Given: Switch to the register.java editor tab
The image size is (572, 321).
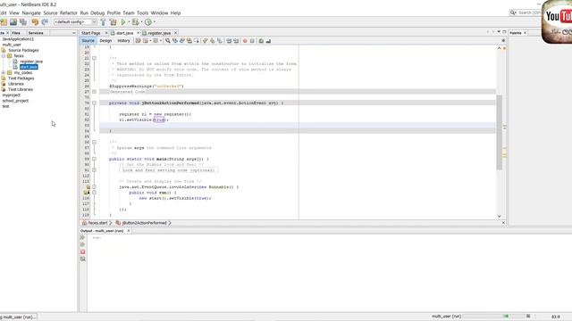Looking at the screenshot, I should coord(159,33).
